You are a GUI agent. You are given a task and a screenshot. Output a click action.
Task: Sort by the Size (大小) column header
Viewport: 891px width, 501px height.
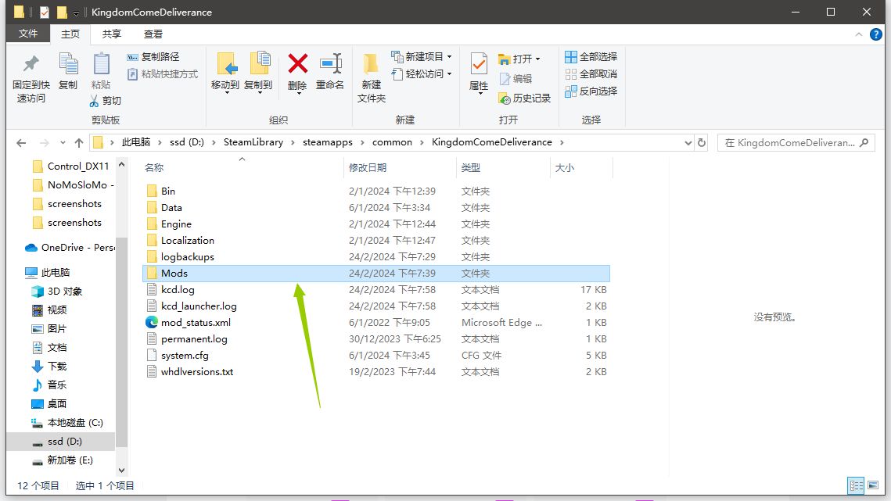564,167
